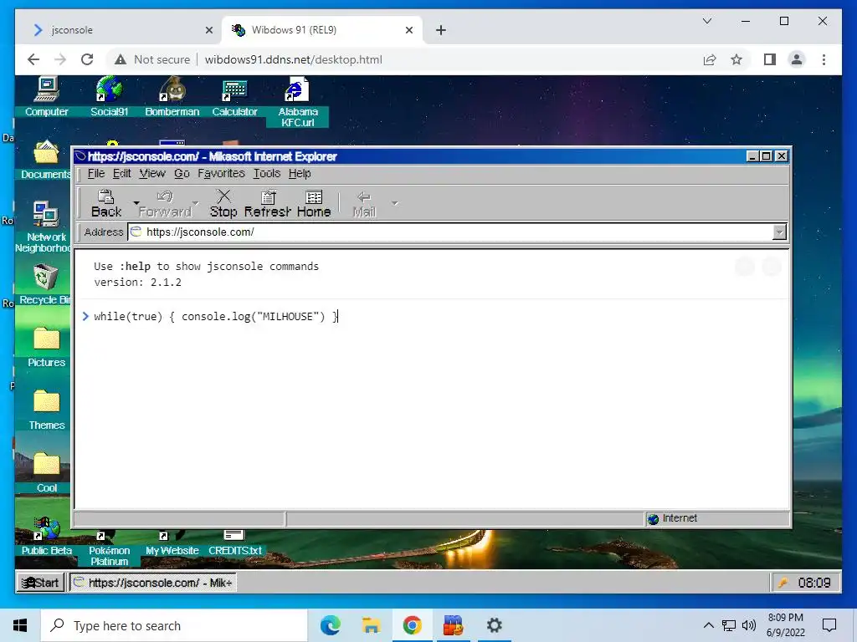Close the Wibdows 91 Chrome tab
857x642 pixels.
click(x=408, y=30)
